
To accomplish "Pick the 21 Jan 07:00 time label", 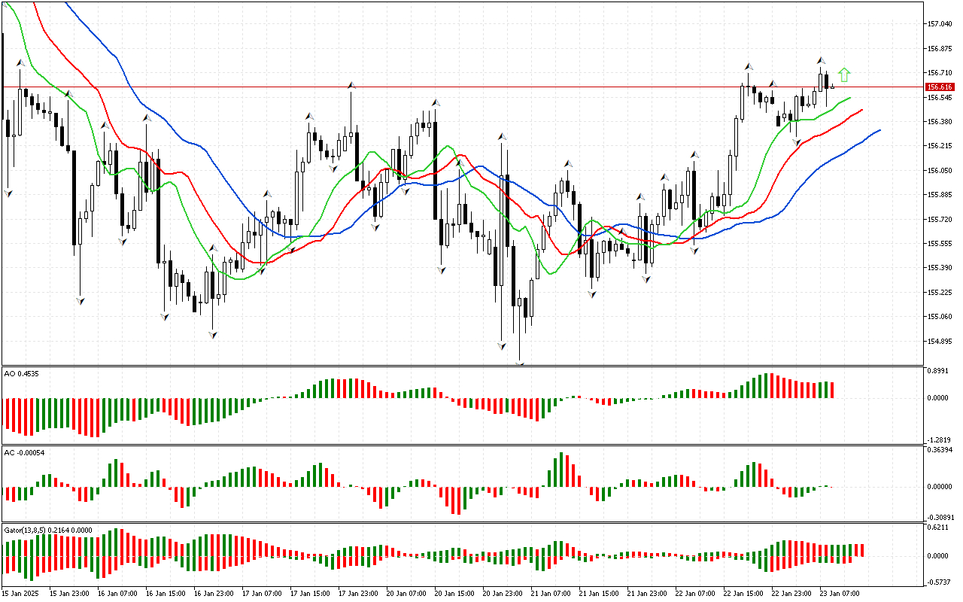I will click(552, 593).
